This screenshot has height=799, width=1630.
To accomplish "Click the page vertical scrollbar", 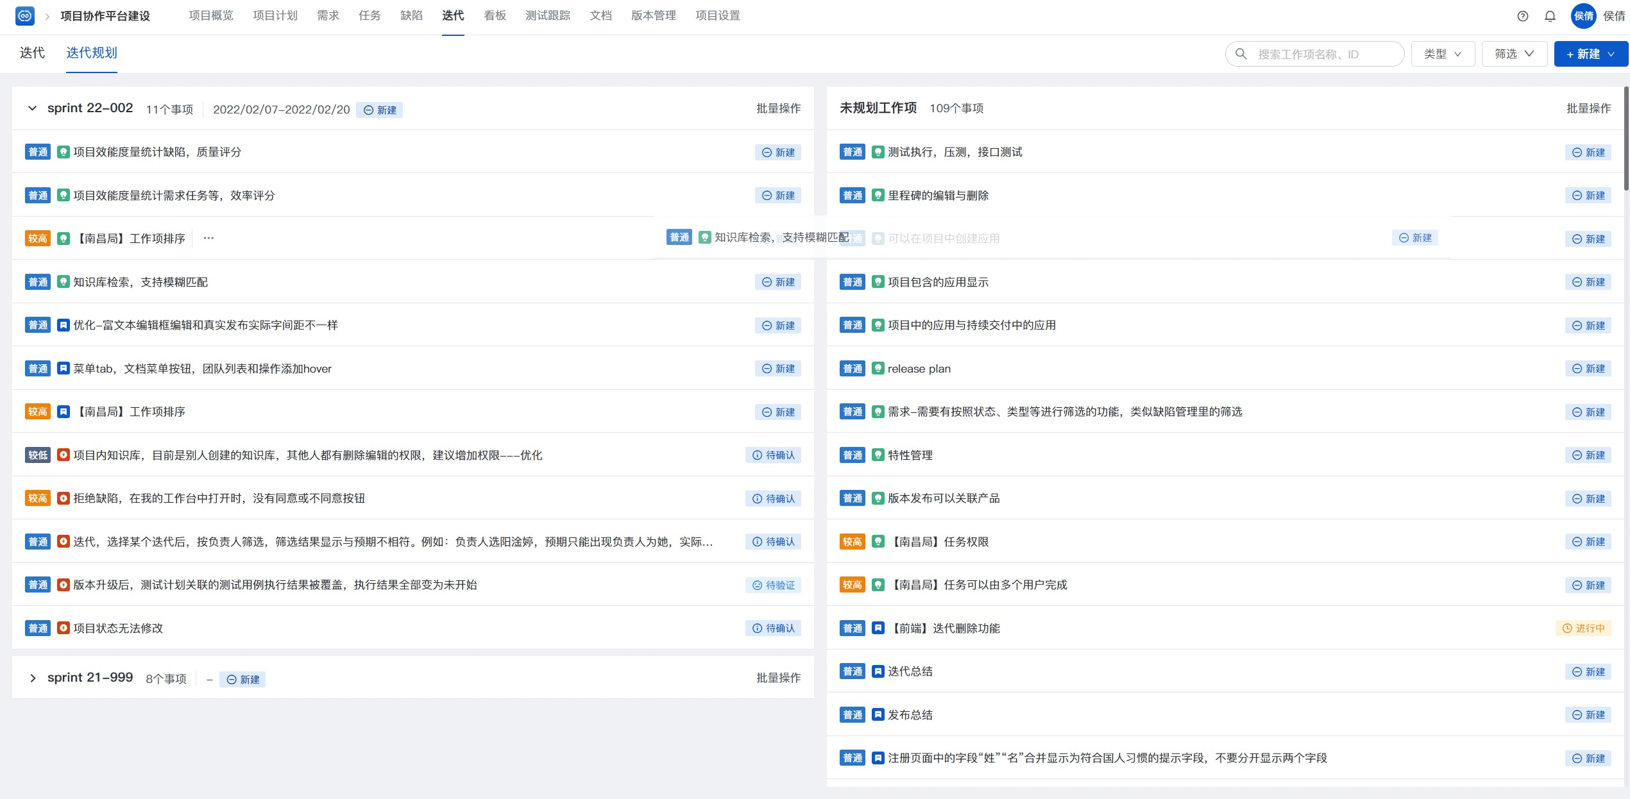I will [x=1626, y=139].
